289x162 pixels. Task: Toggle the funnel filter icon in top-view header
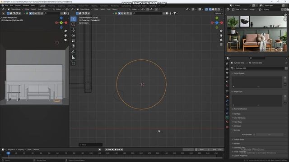(175, 13)
